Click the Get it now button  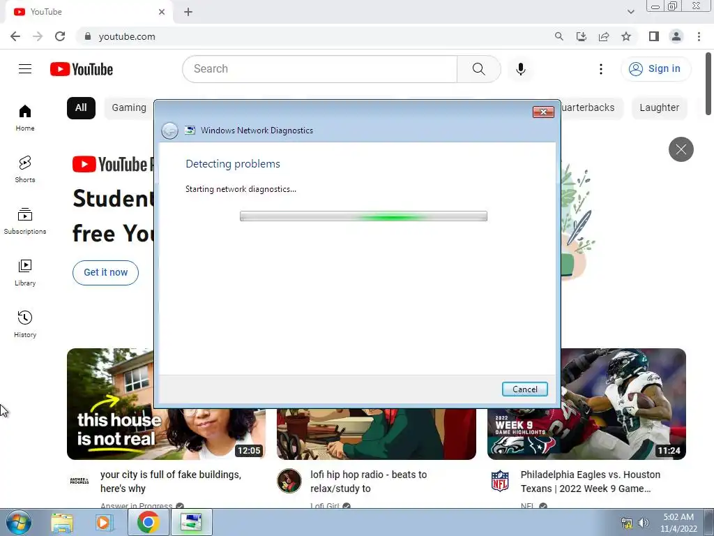[106, 273]
